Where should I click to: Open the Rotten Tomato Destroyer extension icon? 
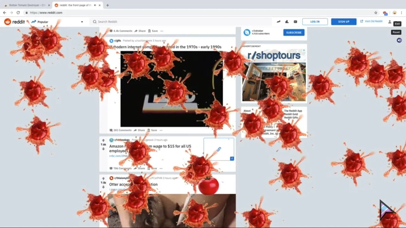click(385, 13)
